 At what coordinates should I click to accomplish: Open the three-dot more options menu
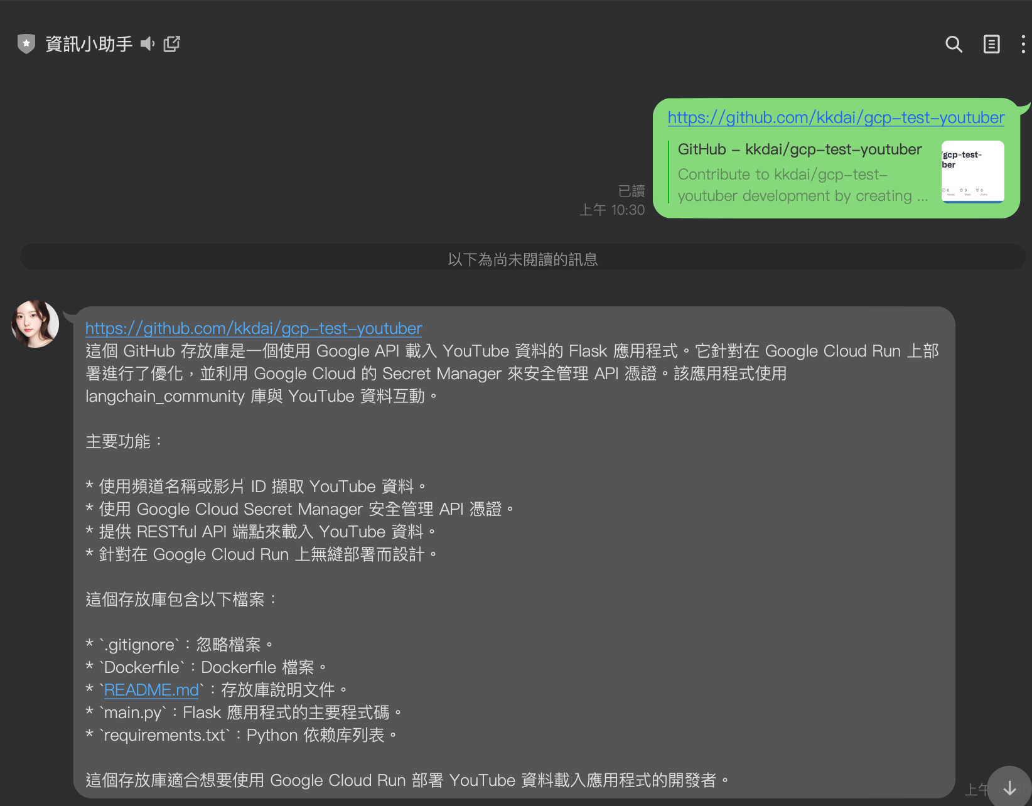(x=1023, y=44)
